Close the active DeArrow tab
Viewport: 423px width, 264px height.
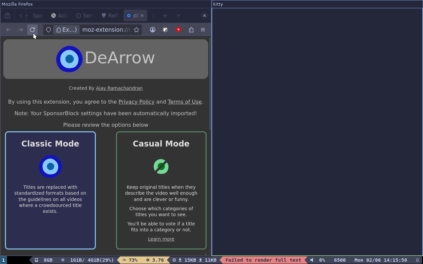[142, 16]
